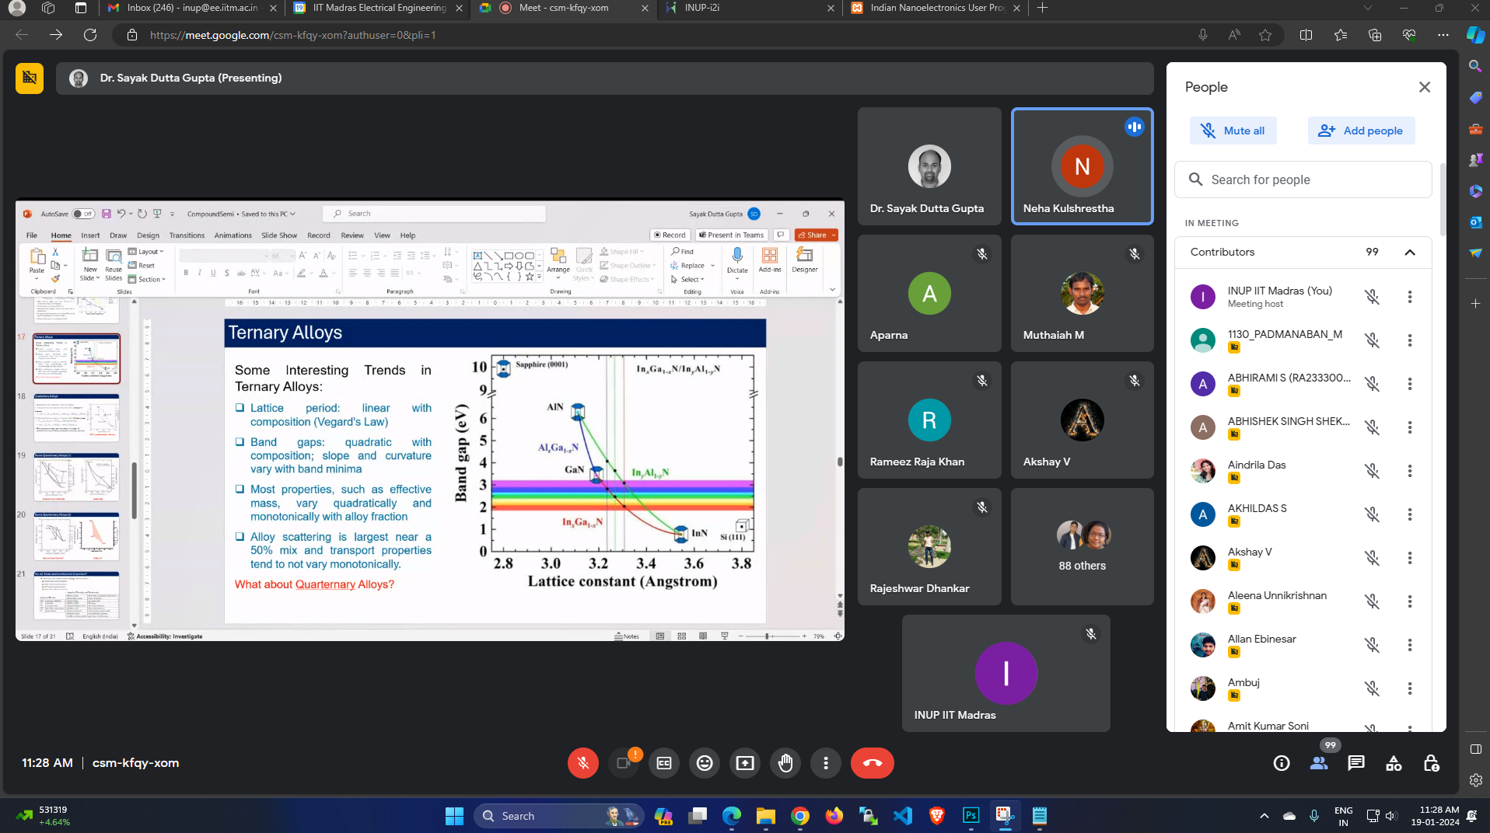1490x833 pixels.
Task: Click the address bar URL
Action: pyautogui.click(x=292, y=35)
